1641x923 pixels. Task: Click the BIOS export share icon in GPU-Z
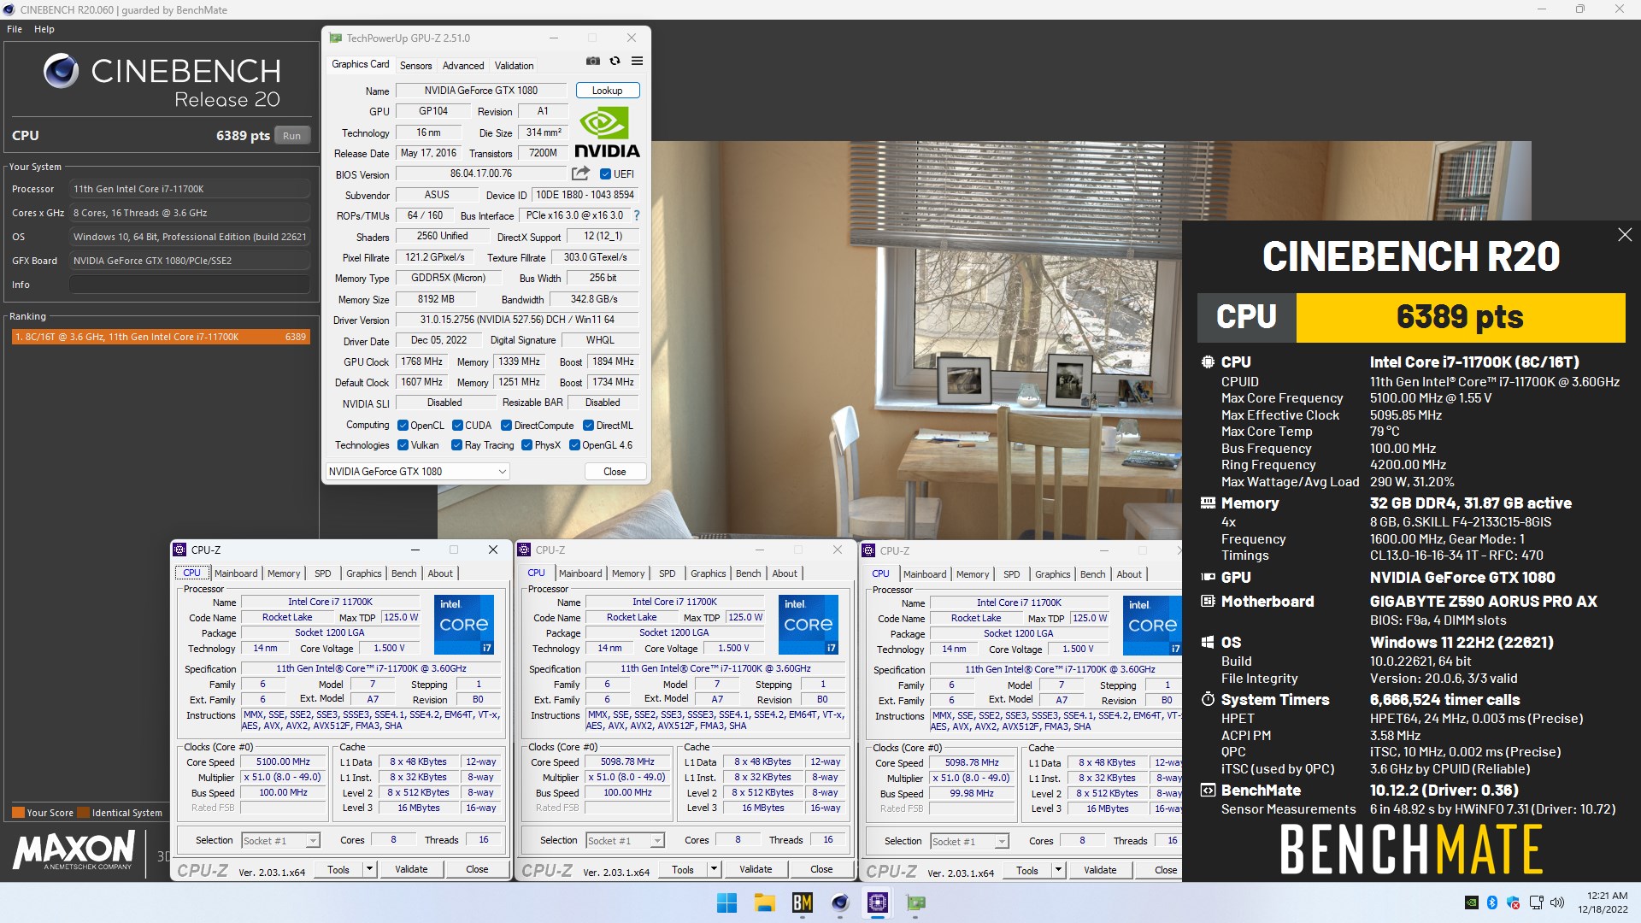(580, 173)
